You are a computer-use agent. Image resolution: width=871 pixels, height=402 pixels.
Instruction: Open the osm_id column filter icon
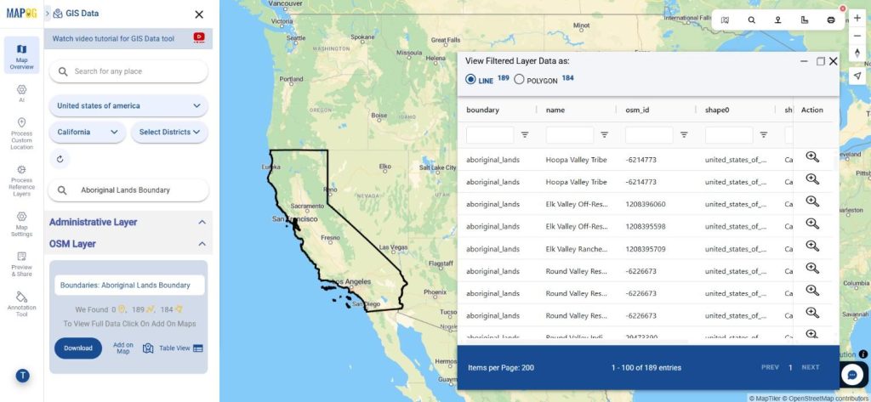click(684, 134)
